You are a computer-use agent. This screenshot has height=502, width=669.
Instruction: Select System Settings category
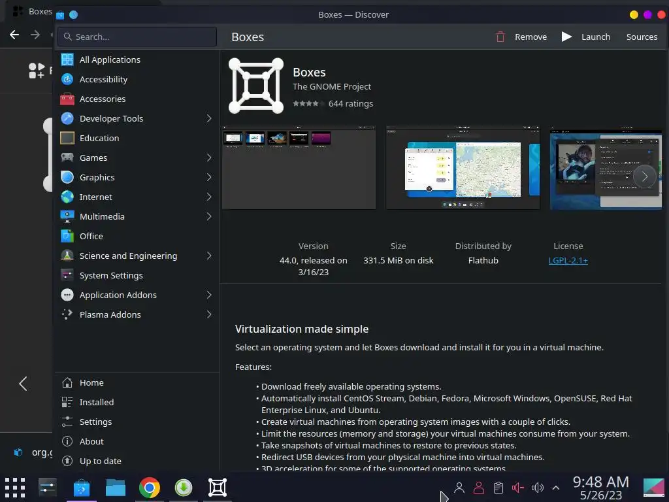tap(137, 276)
